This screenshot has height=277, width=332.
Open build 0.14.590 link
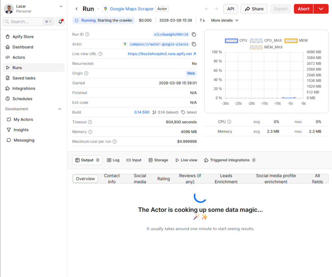142,112
